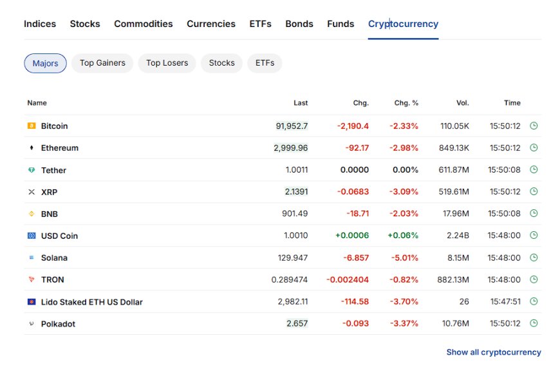Click Solana change percent -5.01%
Screen dimensions: 560x378
(x=405, y=258)
